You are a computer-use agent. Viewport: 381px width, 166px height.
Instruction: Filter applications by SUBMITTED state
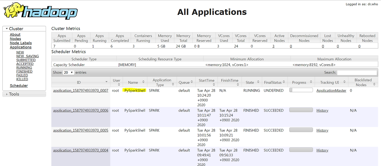coord(26,60)
